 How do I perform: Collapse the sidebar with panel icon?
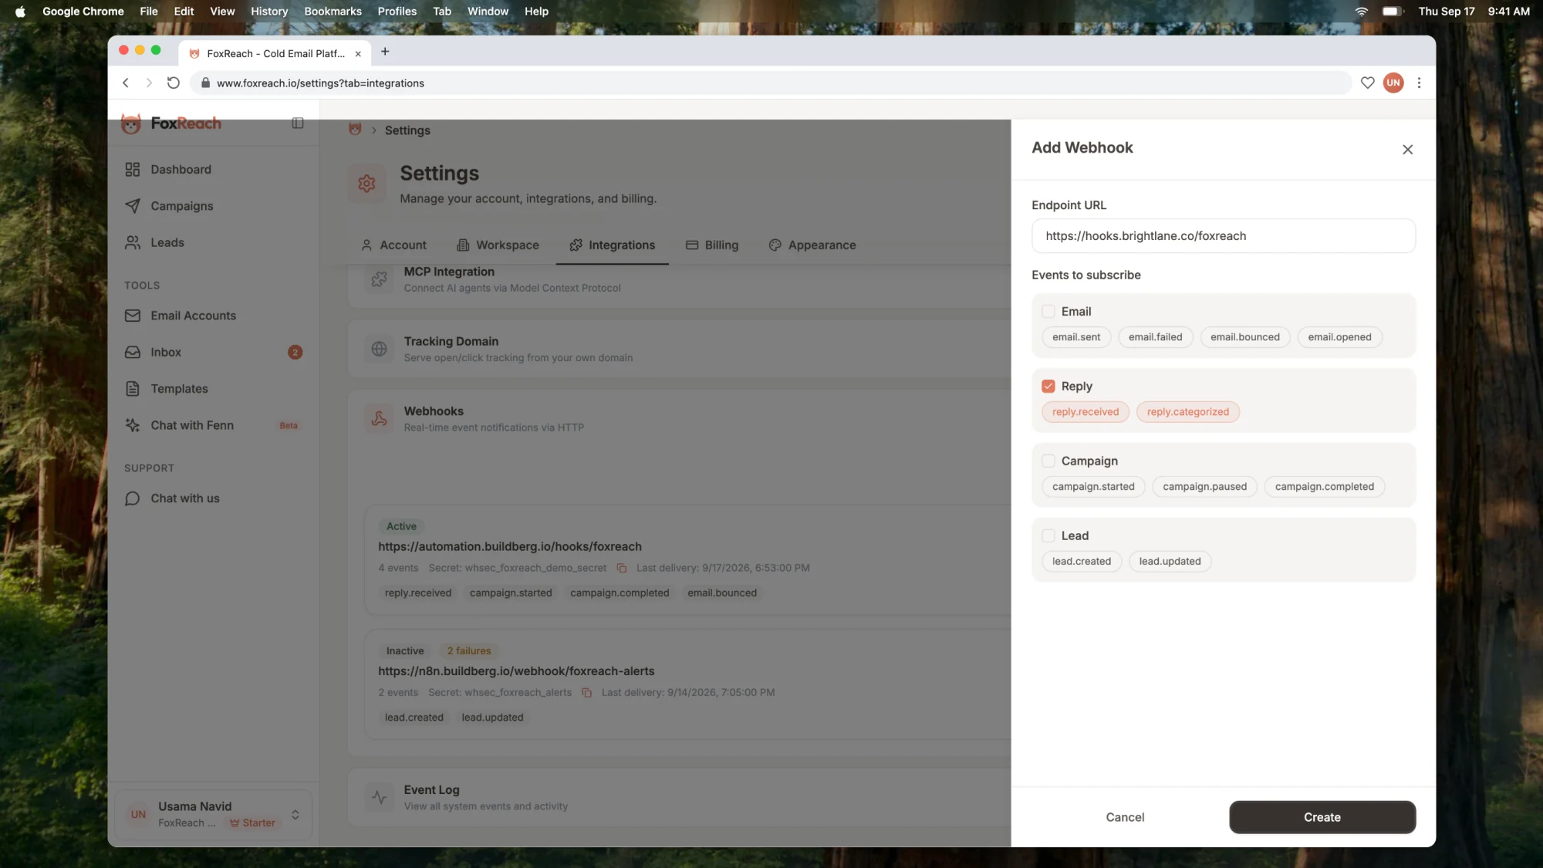pos(298,123)
